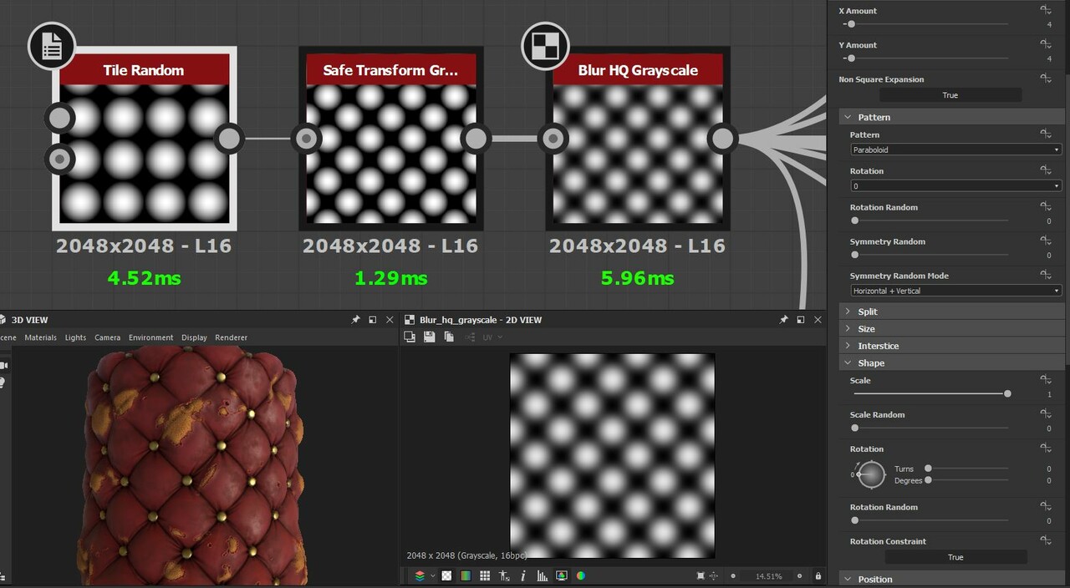Click the X Amount slider handle
This screenshot has height=588, width=1070.
click(x=851, y=24)
